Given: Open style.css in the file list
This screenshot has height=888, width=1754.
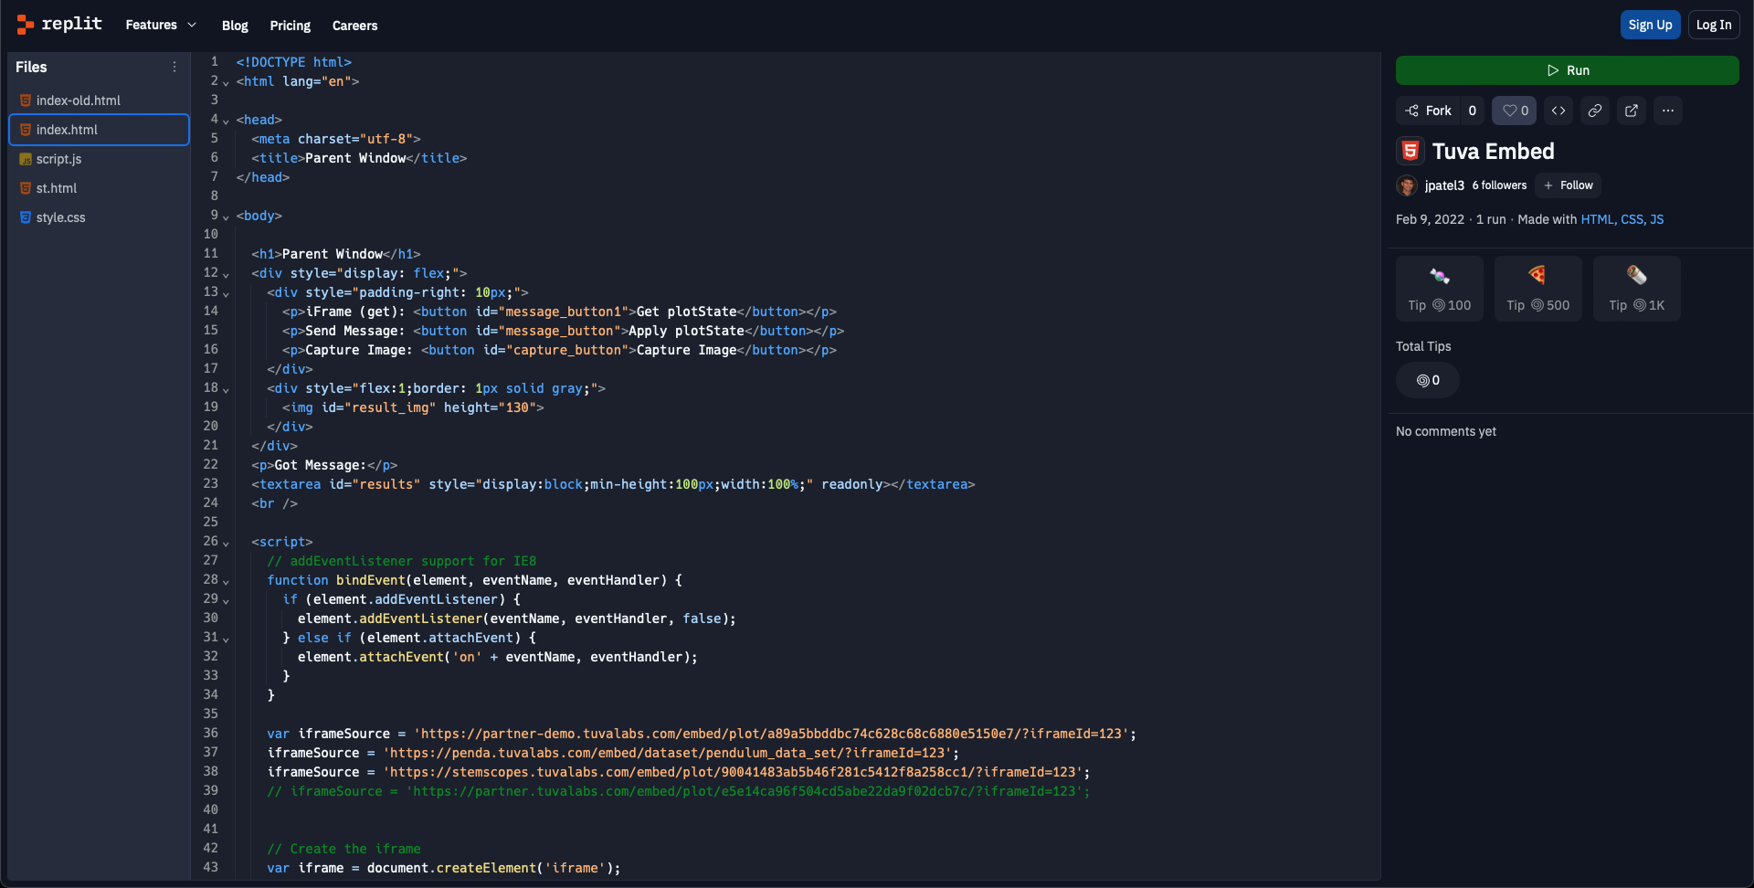Looking at the screenshot, I should [x=99, y=217].
